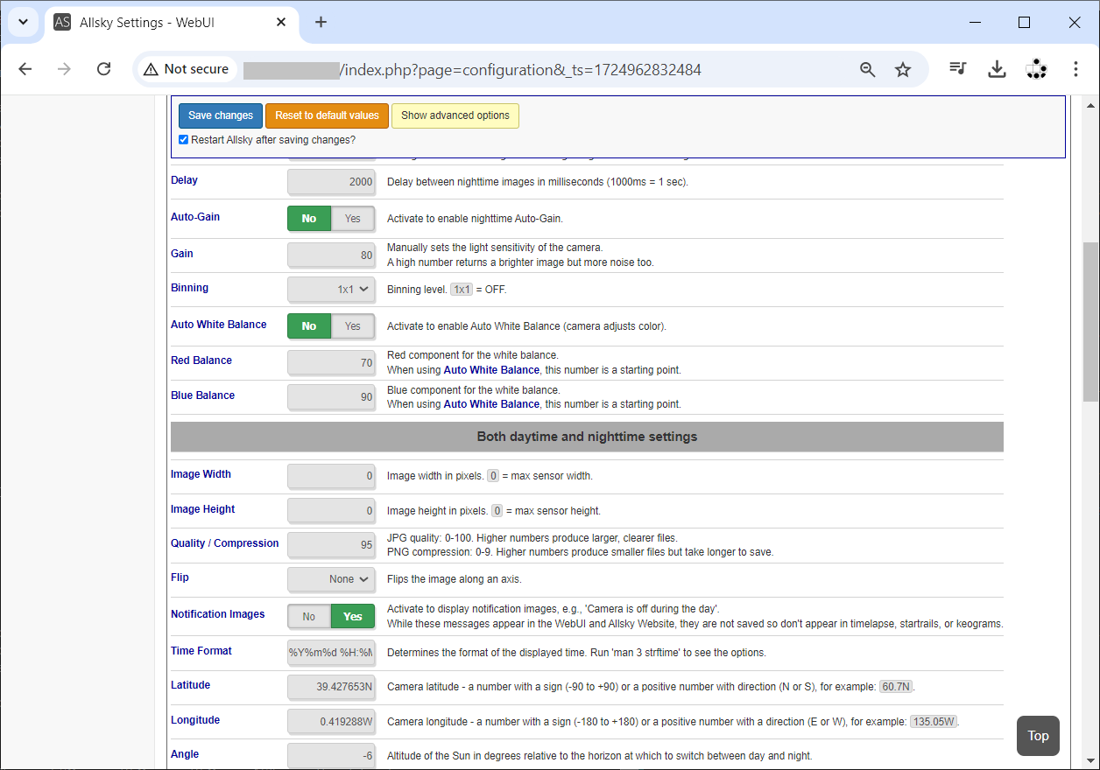Click the Auto-Gain label
This screenshot has width=1100, height=770.
pos(195,217)
